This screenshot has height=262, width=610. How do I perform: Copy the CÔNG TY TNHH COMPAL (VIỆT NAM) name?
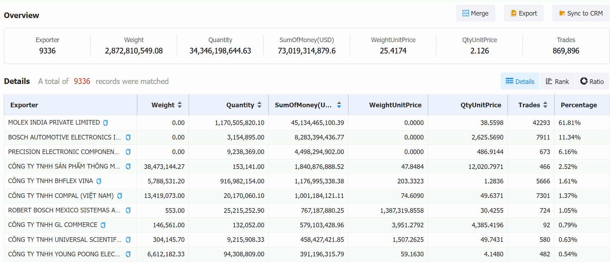click(x=120, y=196)
